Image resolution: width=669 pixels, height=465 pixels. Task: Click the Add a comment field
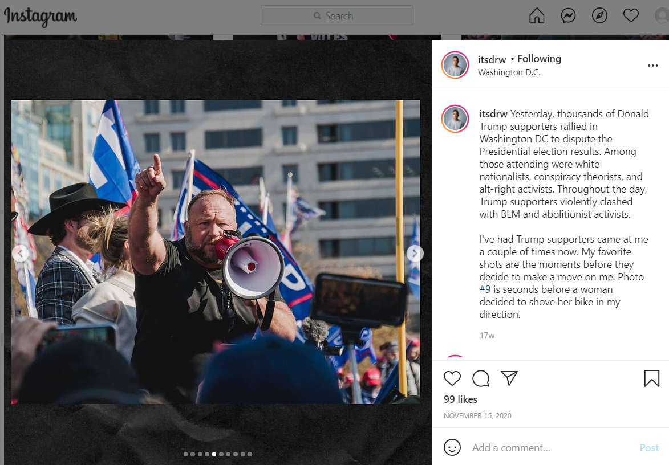click(x=550, y=448)
